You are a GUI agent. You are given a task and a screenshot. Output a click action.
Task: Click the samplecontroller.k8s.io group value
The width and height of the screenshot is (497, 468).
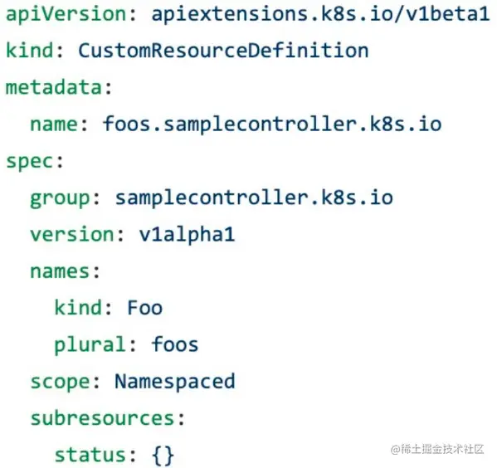pyautogui.click(x=254, y=197)
